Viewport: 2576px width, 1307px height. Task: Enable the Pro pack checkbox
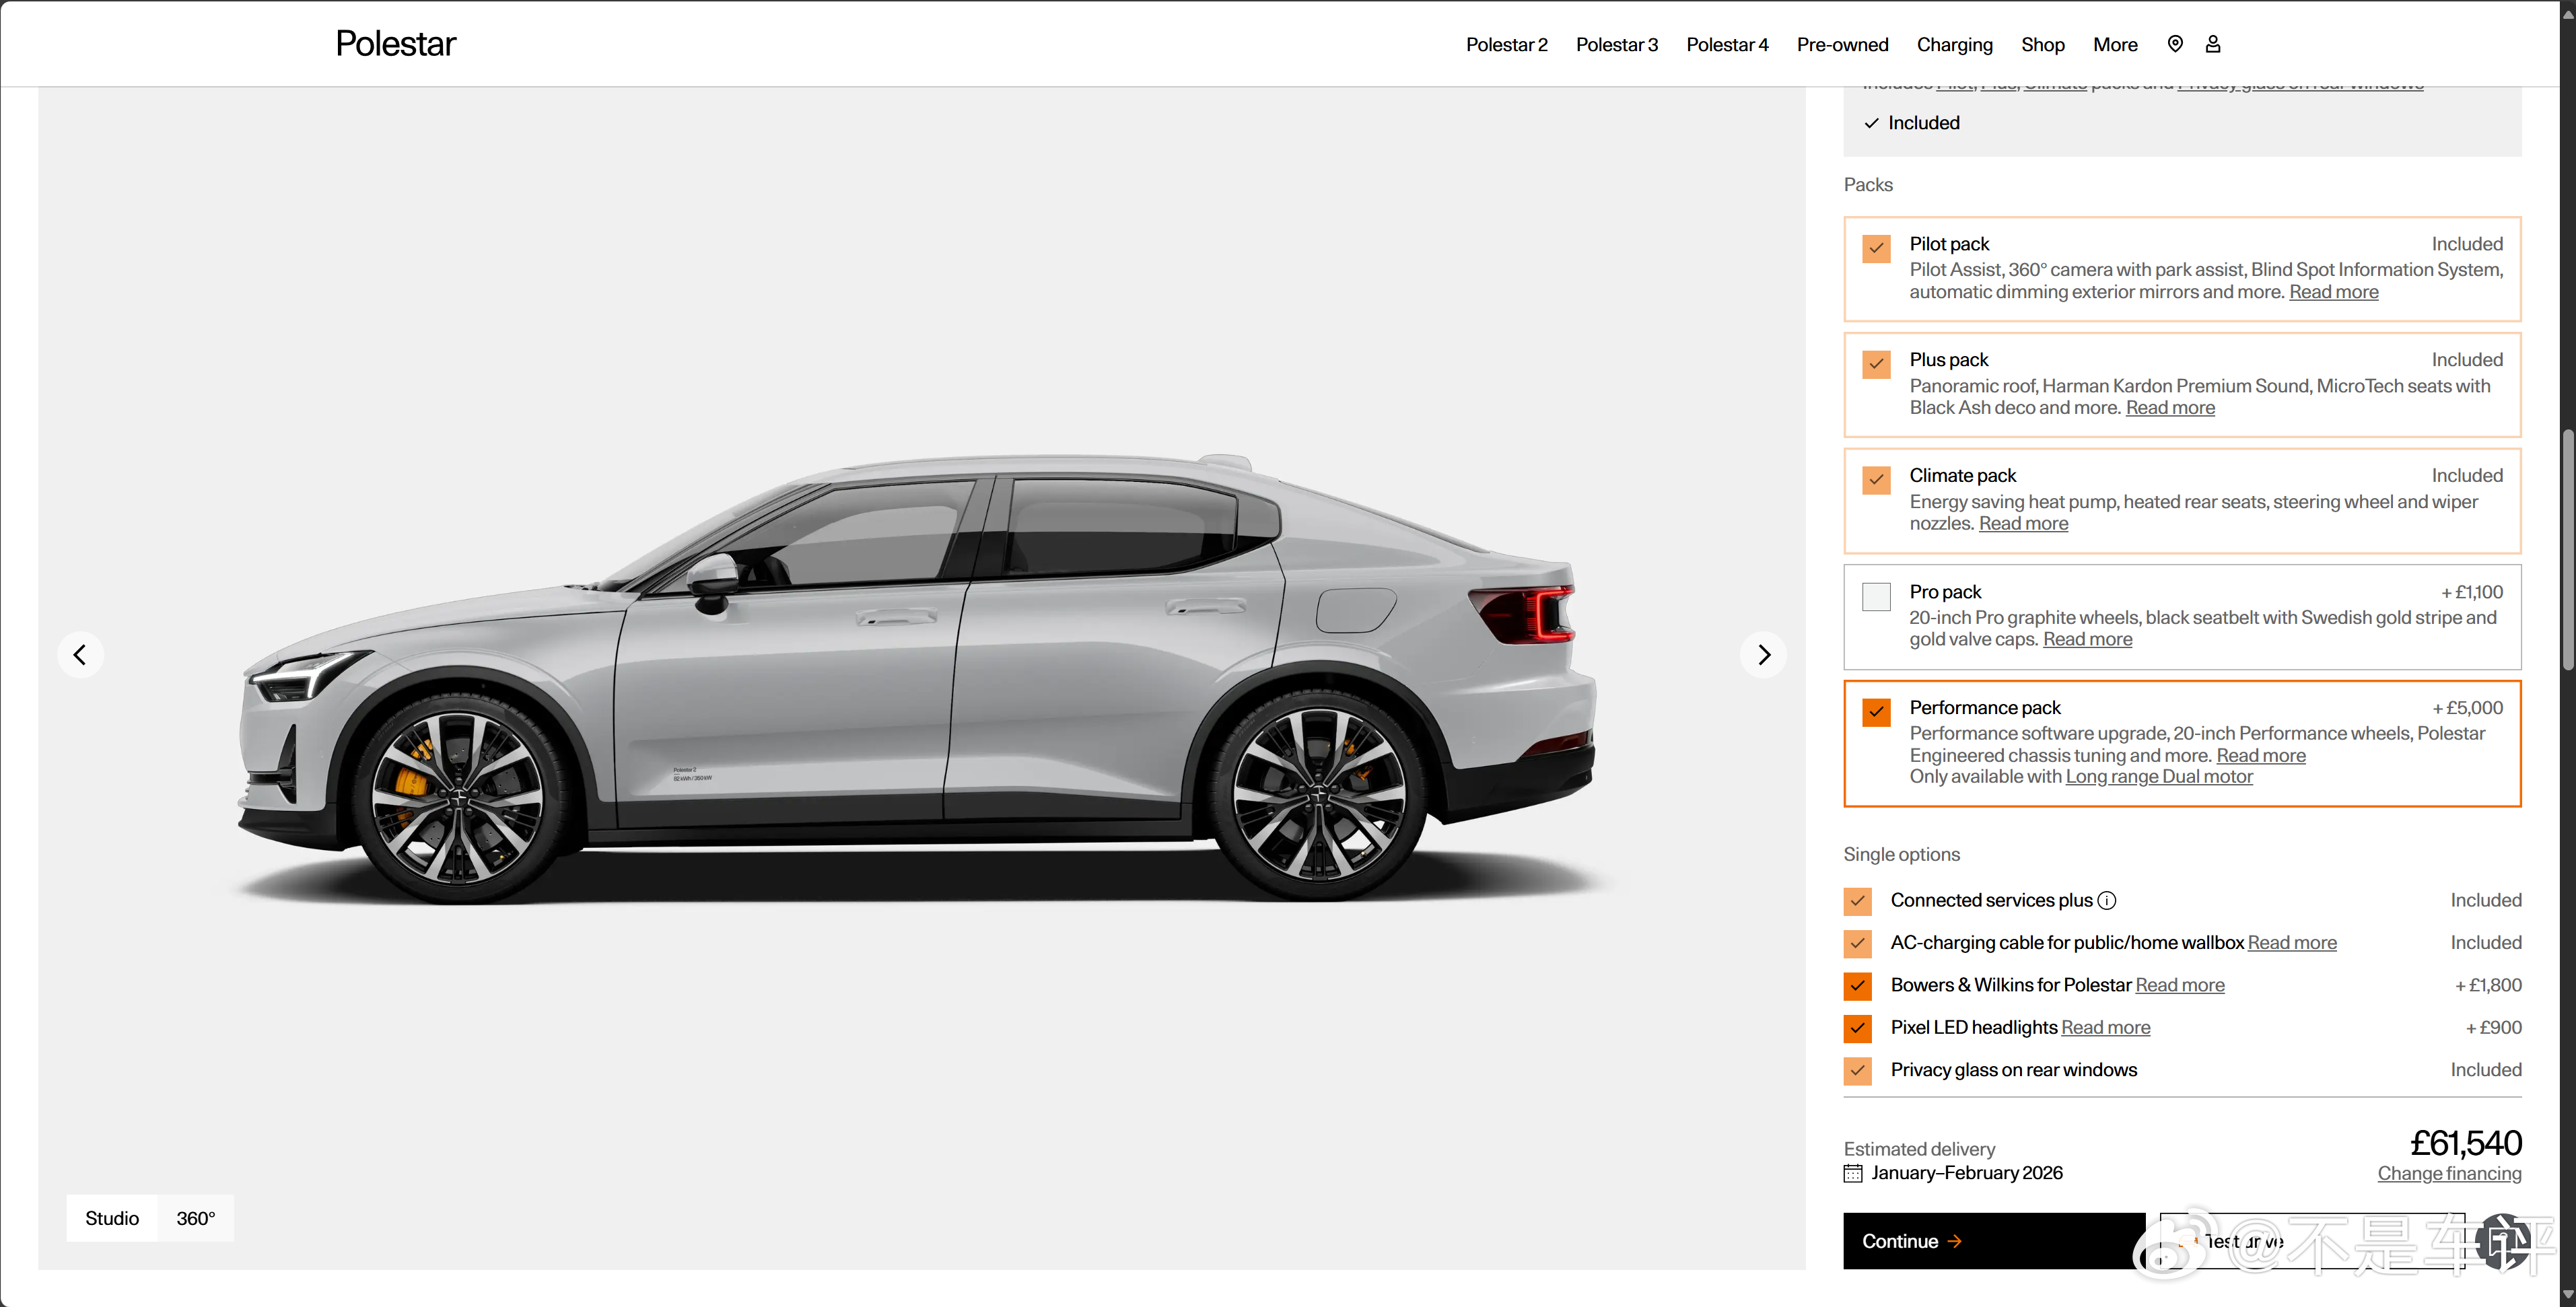pyautogui.click(x=1876, y=596)
